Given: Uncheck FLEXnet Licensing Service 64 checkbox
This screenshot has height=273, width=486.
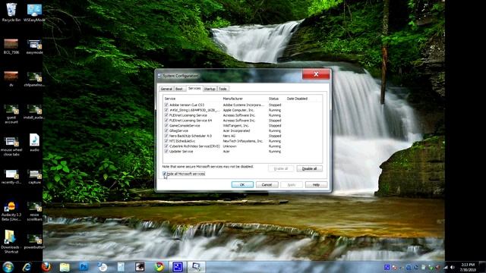Looking at the screenshot, I should 166,121.
